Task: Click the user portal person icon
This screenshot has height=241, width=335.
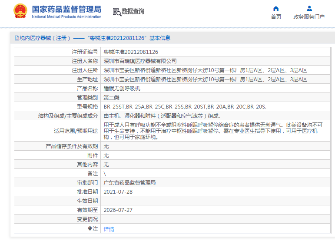Action: (309, 8)
